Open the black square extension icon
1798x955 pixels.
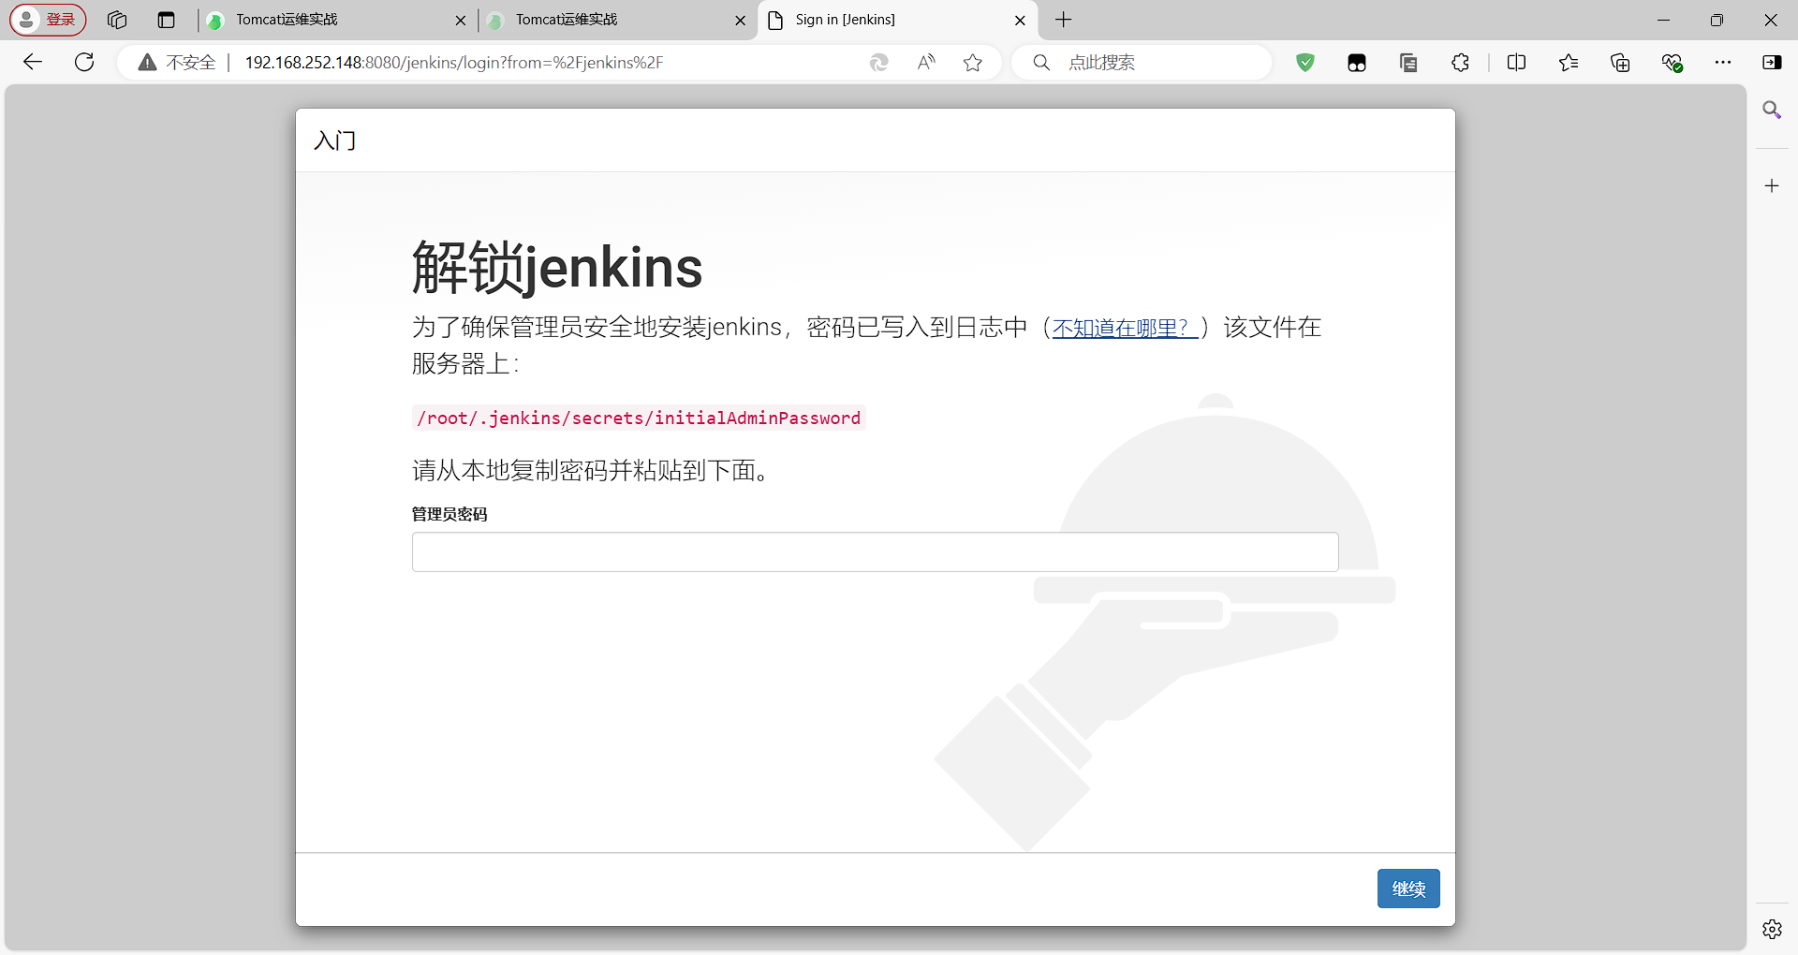1357,63
